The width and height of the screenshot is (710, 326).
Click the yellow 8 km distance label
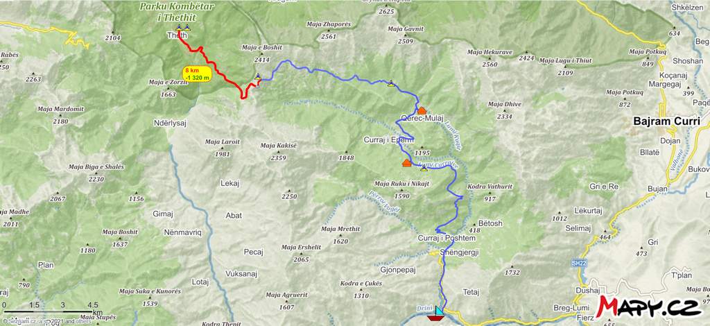tap(198, 74)
